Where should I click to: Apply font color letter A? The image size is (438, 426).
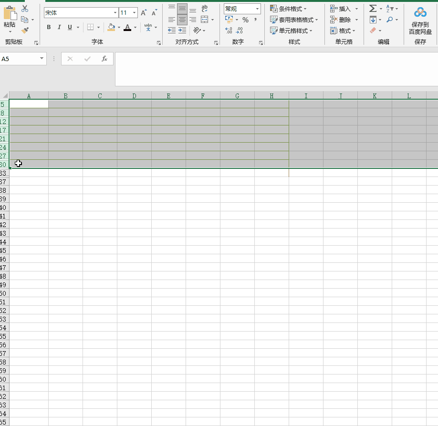[127, 27]
